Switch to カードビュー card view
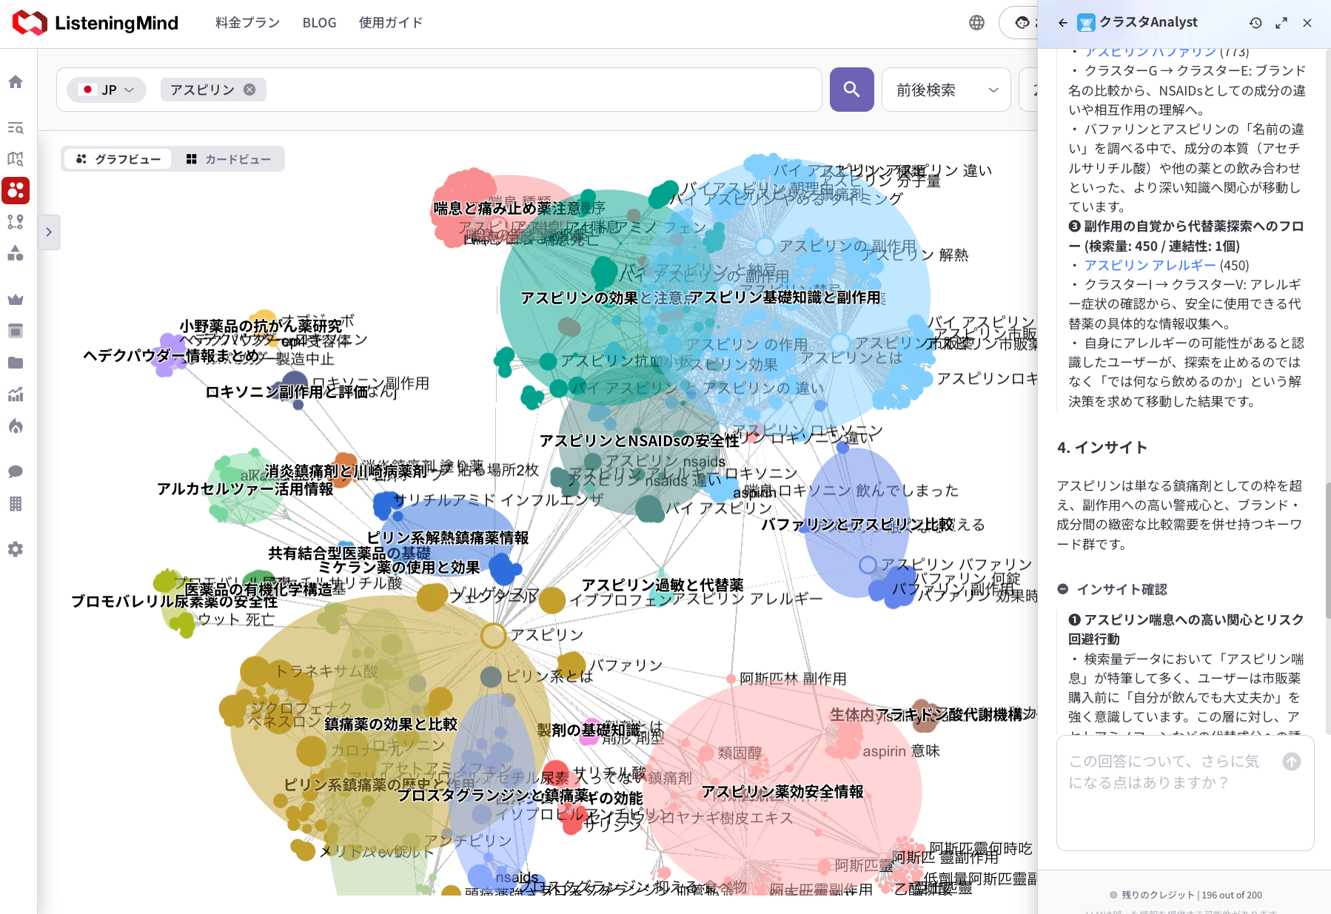1331x914 pixels. (x=229, y=159)
